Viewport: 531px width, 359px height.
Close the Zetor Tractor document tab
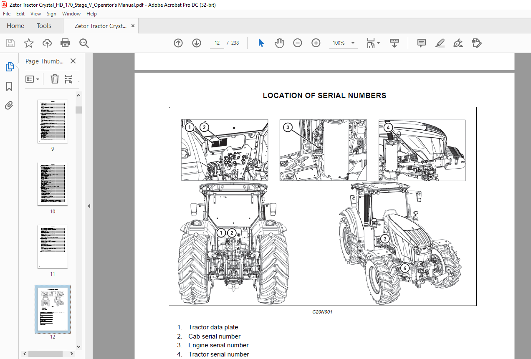tap(133, 26)
